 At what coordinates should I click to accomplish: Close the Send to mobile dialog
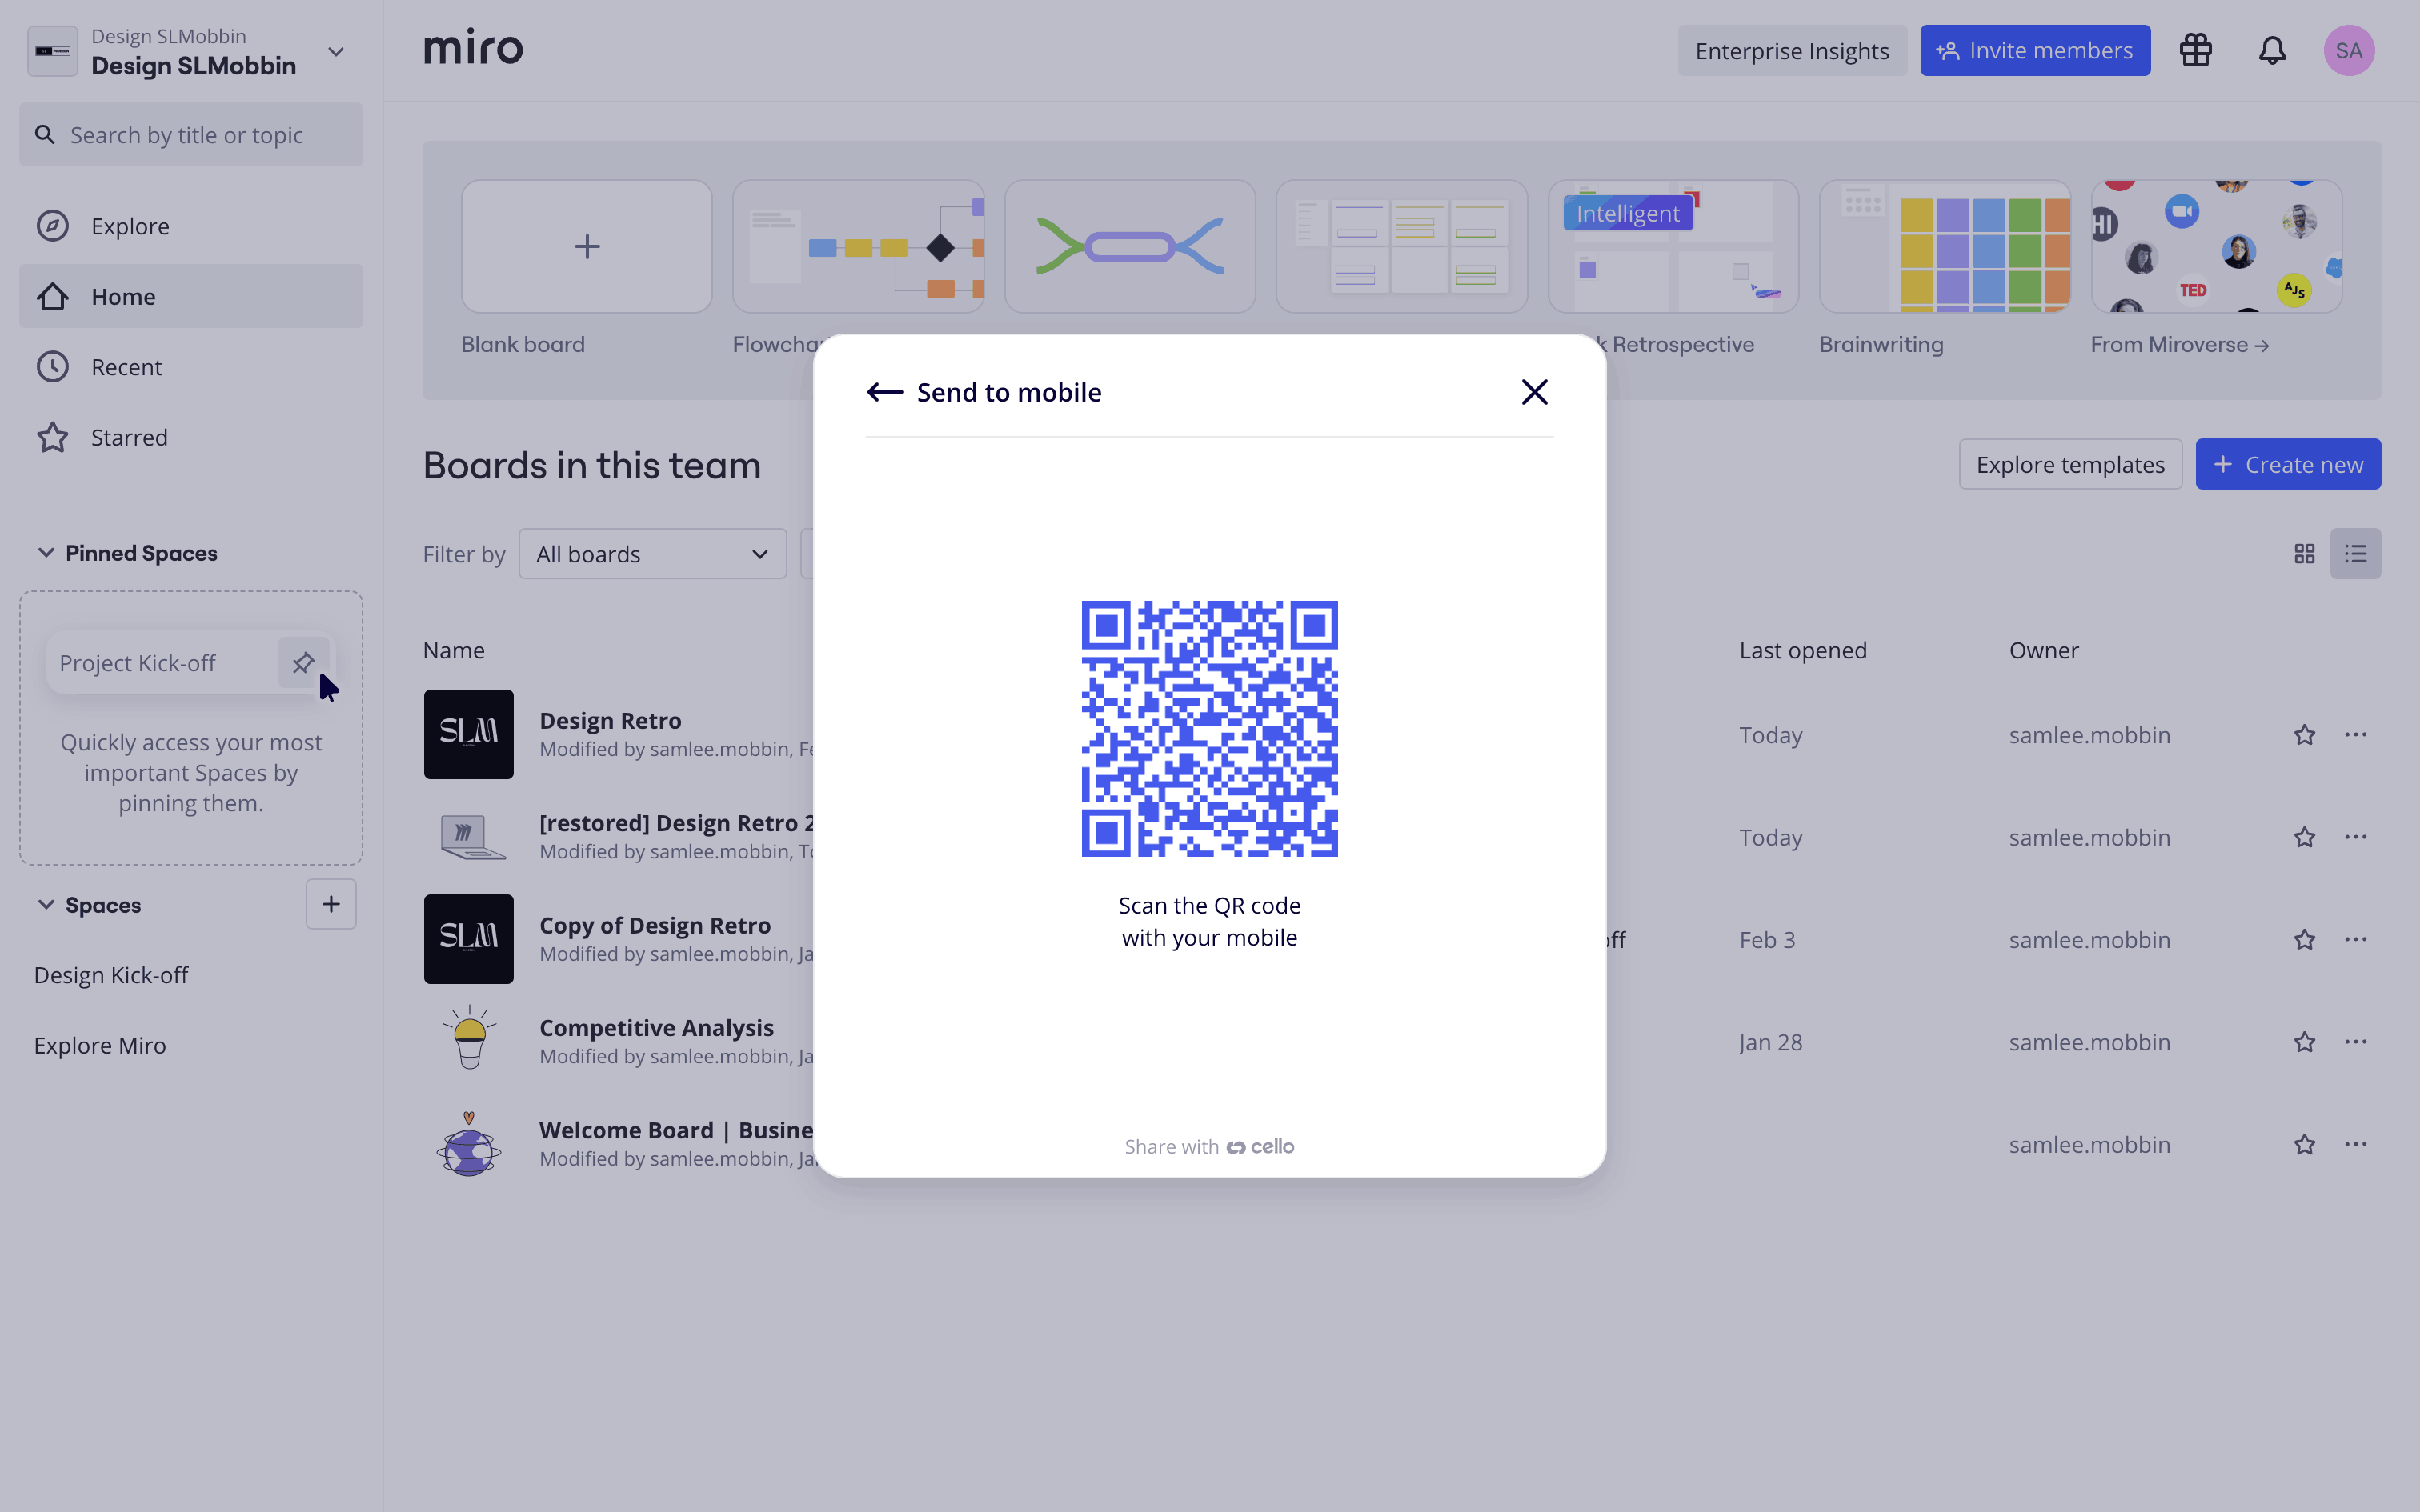tap(1534, 392)
